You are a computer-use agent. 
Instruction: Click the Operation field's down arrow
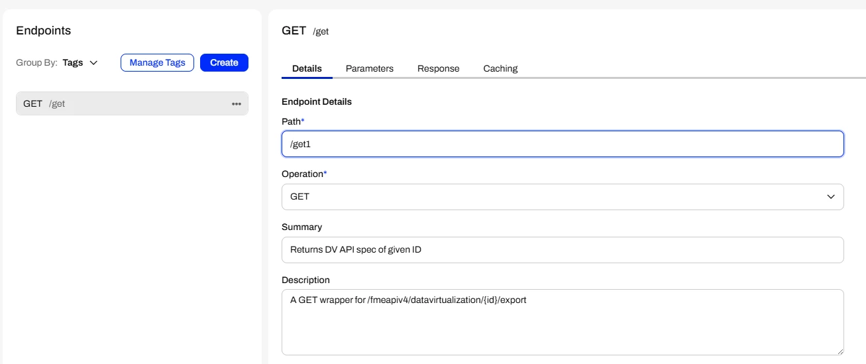830,197
